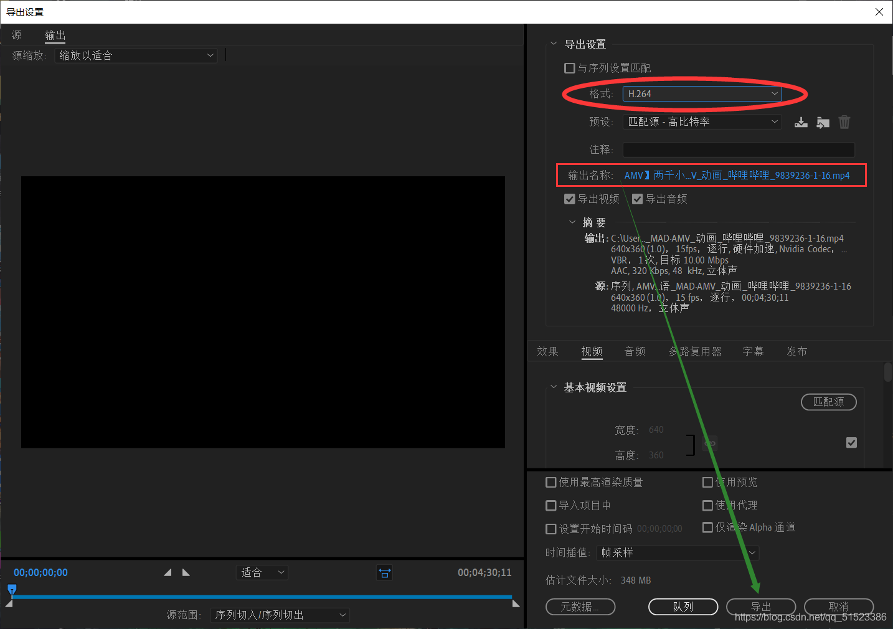The height and width of the screenshot is (629, 893).
Task: Click the 348 MB estimated file size
Action: tap(636, 580)
